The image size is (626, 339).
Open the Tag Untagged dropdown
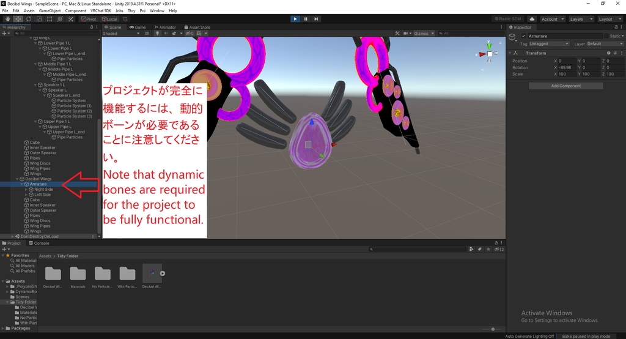pyautogui.click(x=549, y=43)
